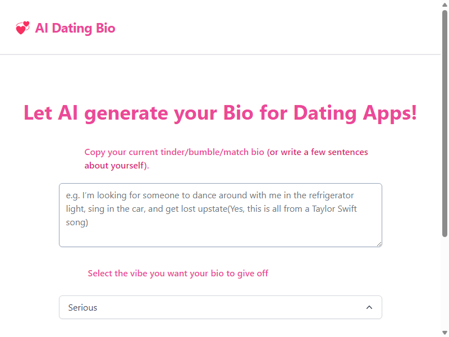Select the word 'Serious' in the dropdown

click(83, 307)
